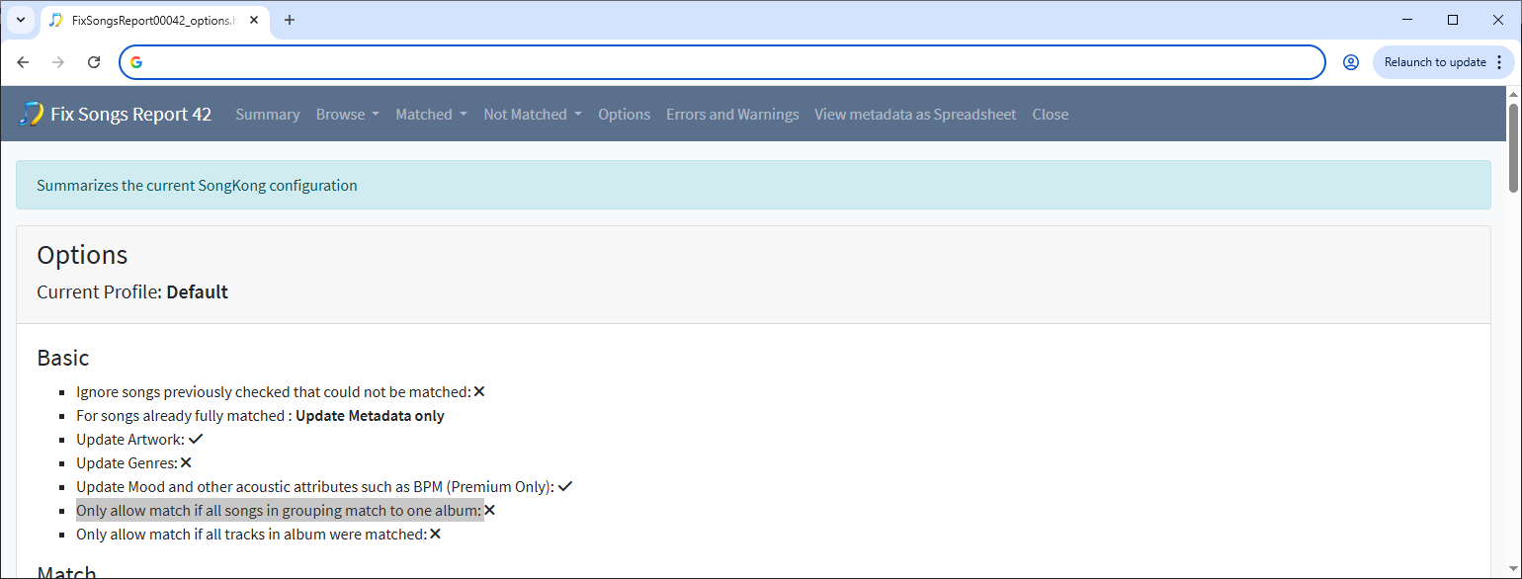Expand the Matched dropdown menu
Viewport: 1522px width, 579px height.
click(x=432, y=115)
